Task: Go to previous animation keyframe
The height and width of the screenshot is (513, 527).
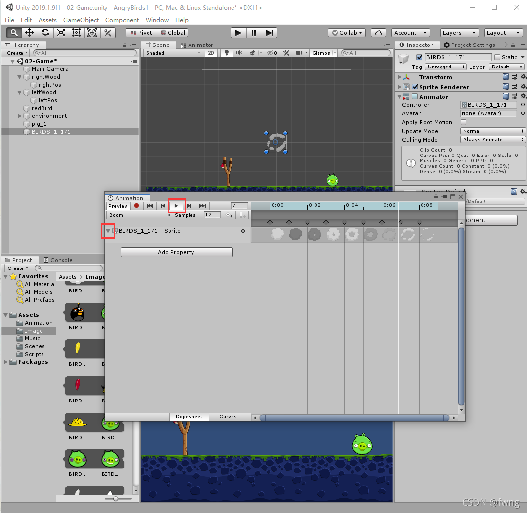Action: coord(163,206)
